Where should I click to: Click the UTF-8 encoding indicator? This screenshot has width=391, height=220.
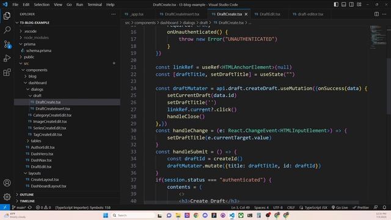tap(278, 208)
